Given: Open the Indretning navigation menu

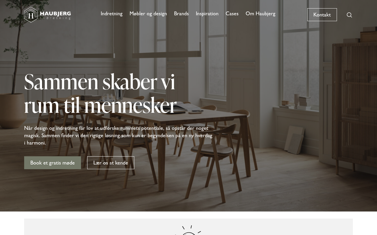Looking at the screenshot, I should (x=112, y=14).
